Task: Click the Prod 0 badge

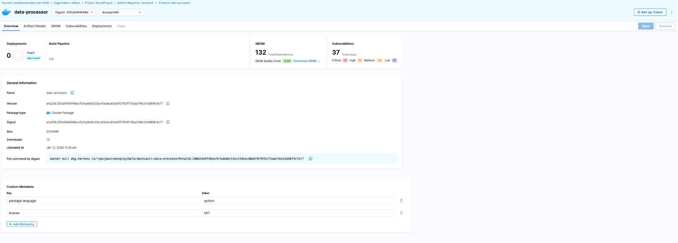Action: [31, 53]
